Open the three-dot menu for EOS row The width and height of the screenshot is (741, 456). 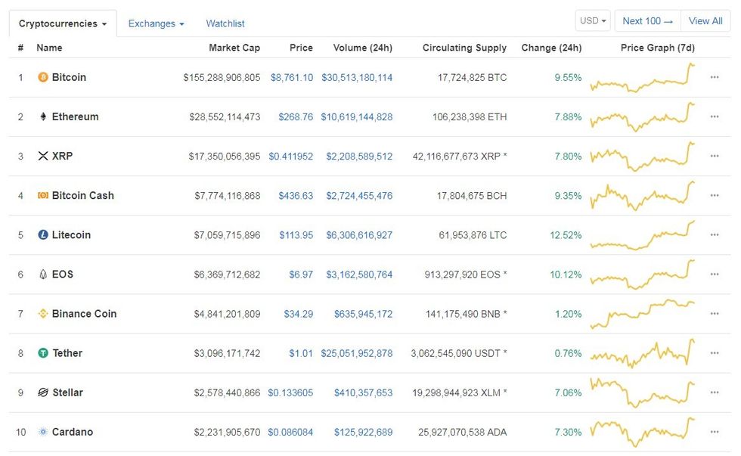click(715, 275)
